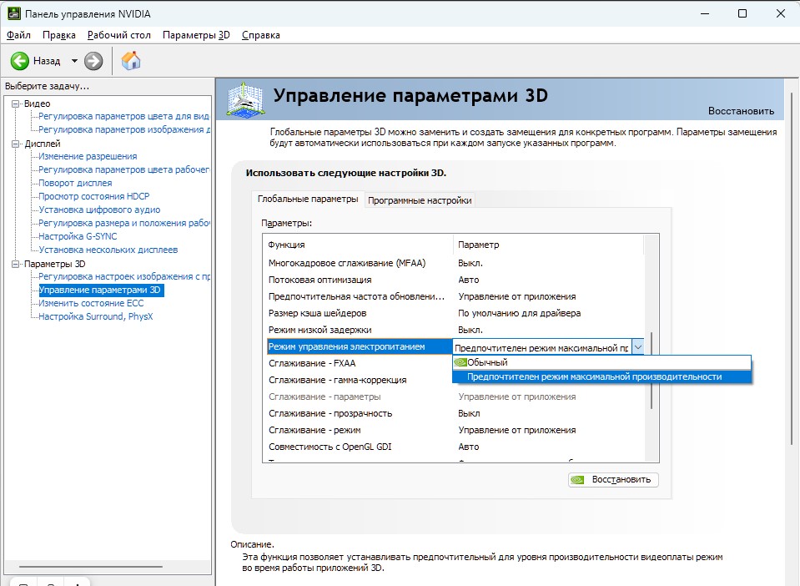Click the Назад button label
This screenshot has width=800, height=586.
tap(47, 61)
